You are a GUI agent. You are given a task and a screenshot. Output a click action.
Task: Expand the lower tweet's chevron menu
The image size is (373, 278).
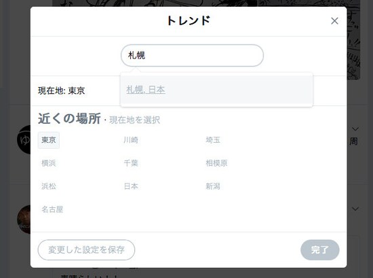[355, 209]
